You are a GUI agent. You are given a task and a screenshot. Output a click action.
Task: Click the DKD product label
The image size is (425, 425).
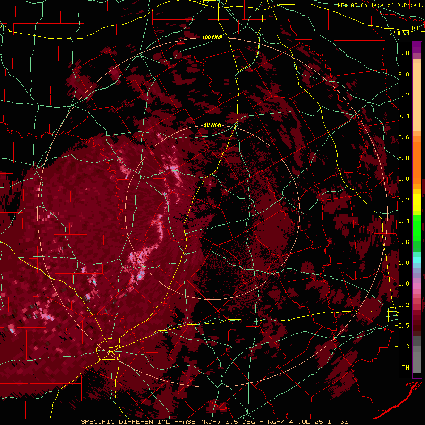click(x=415, y=28)
